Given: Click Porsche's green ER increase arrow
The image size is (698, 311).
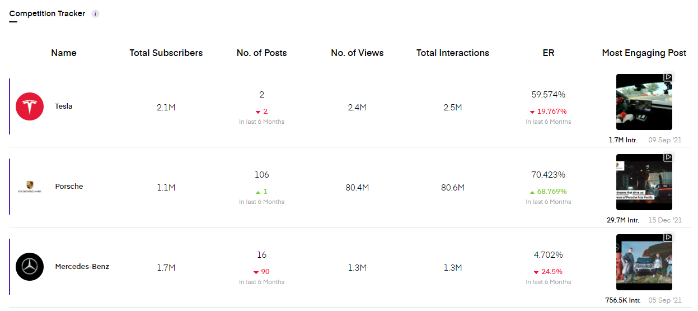Looking at the screenshot, I should (531, 192).
